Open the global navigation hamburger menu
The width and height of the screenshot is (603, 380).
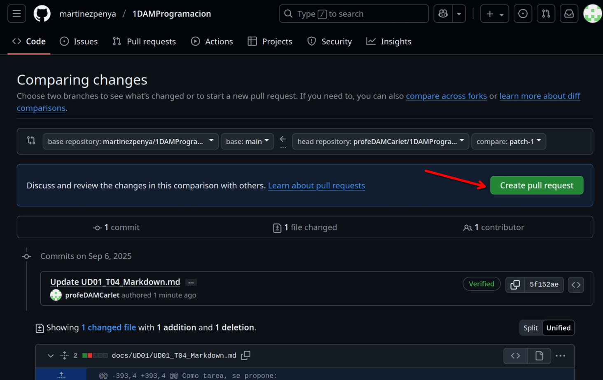(x=16, y=13)
